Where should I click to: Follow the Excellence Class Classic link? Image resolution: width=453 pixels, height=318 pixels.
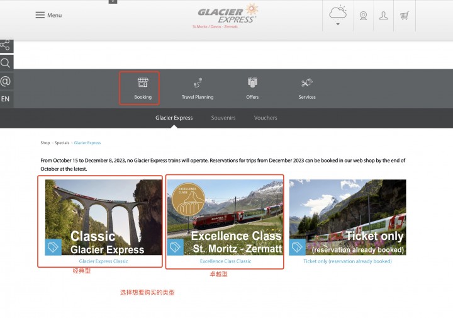click(225, 261)
